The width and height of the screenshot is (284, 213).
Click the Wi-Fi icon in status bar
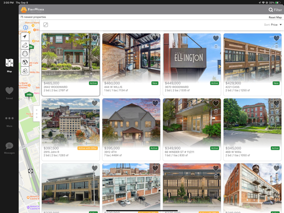(x=263, y=3)
